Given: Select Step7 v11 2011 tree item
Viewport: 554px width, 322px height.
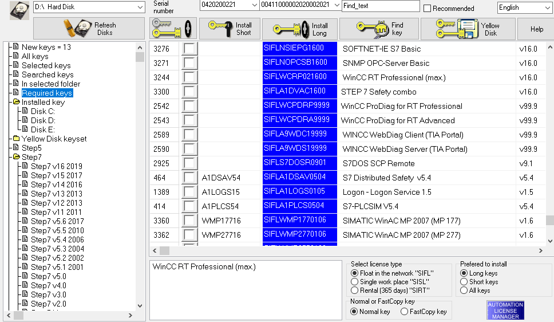Looking at the screenshot, I should pos(56,212).
